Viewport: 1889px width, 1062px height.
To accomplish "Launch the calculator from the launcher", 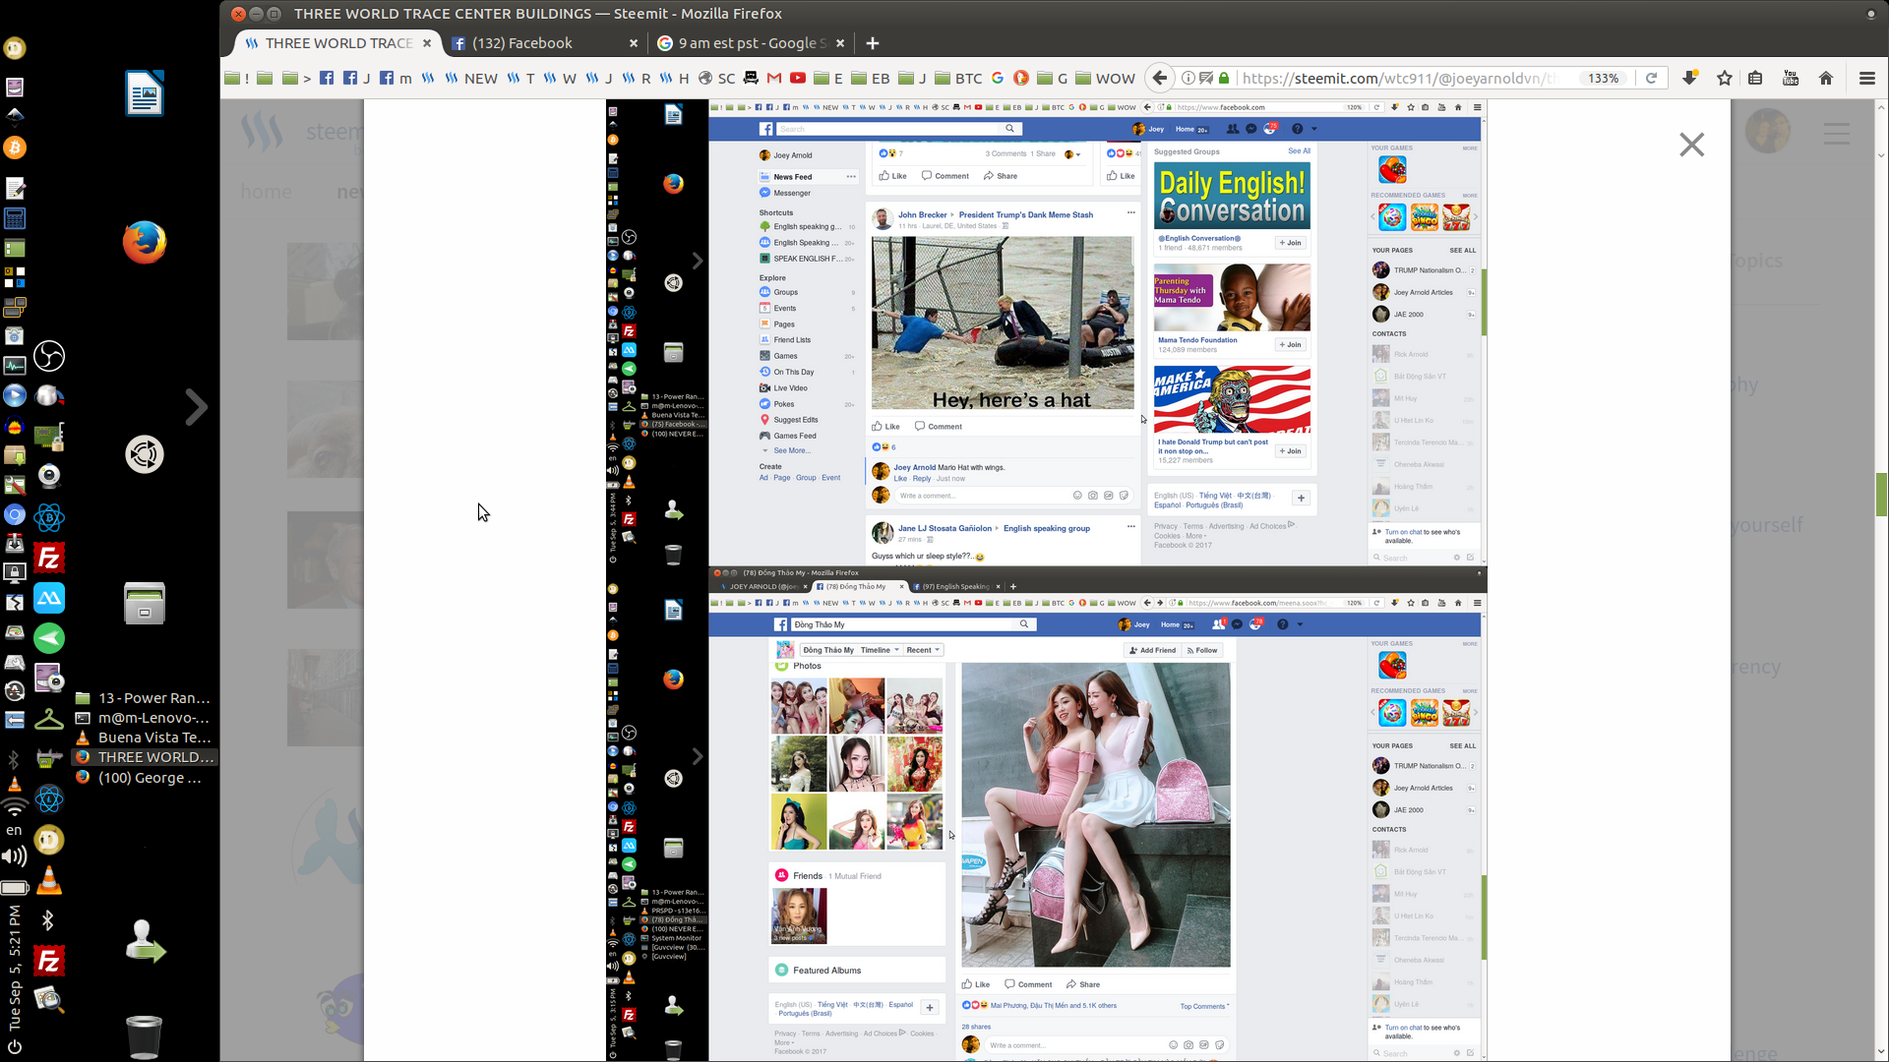I will pyautogui.click(x=15, y=218).
